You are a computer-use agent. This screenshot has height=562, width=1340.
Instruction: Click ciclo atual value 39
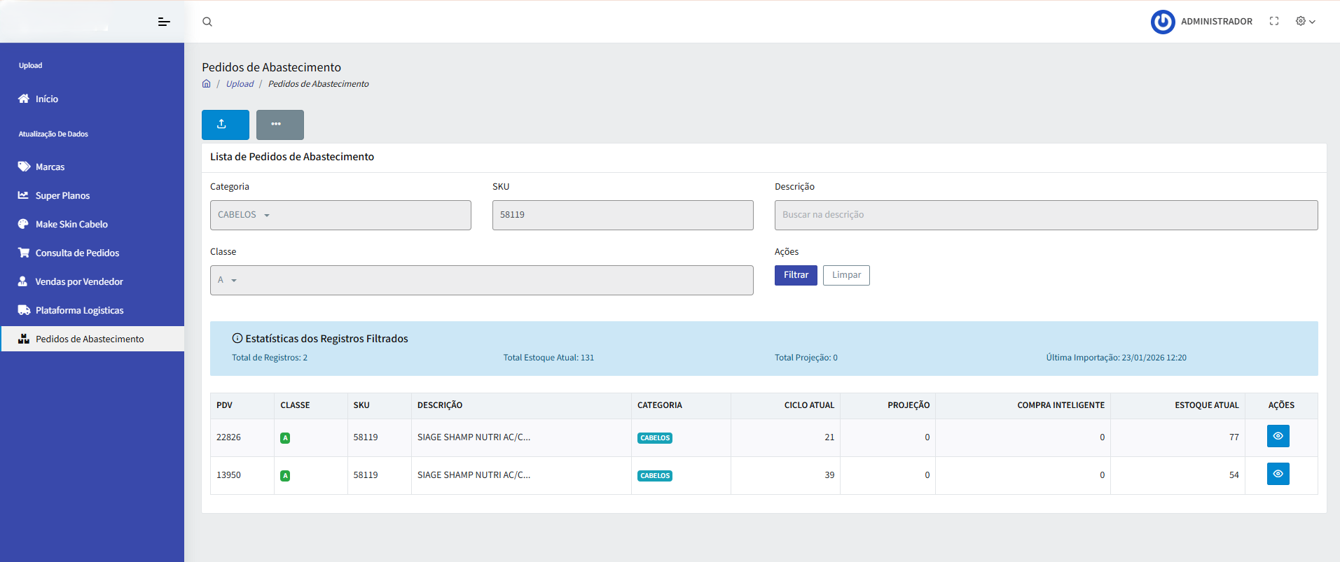(x=829, y=475)
